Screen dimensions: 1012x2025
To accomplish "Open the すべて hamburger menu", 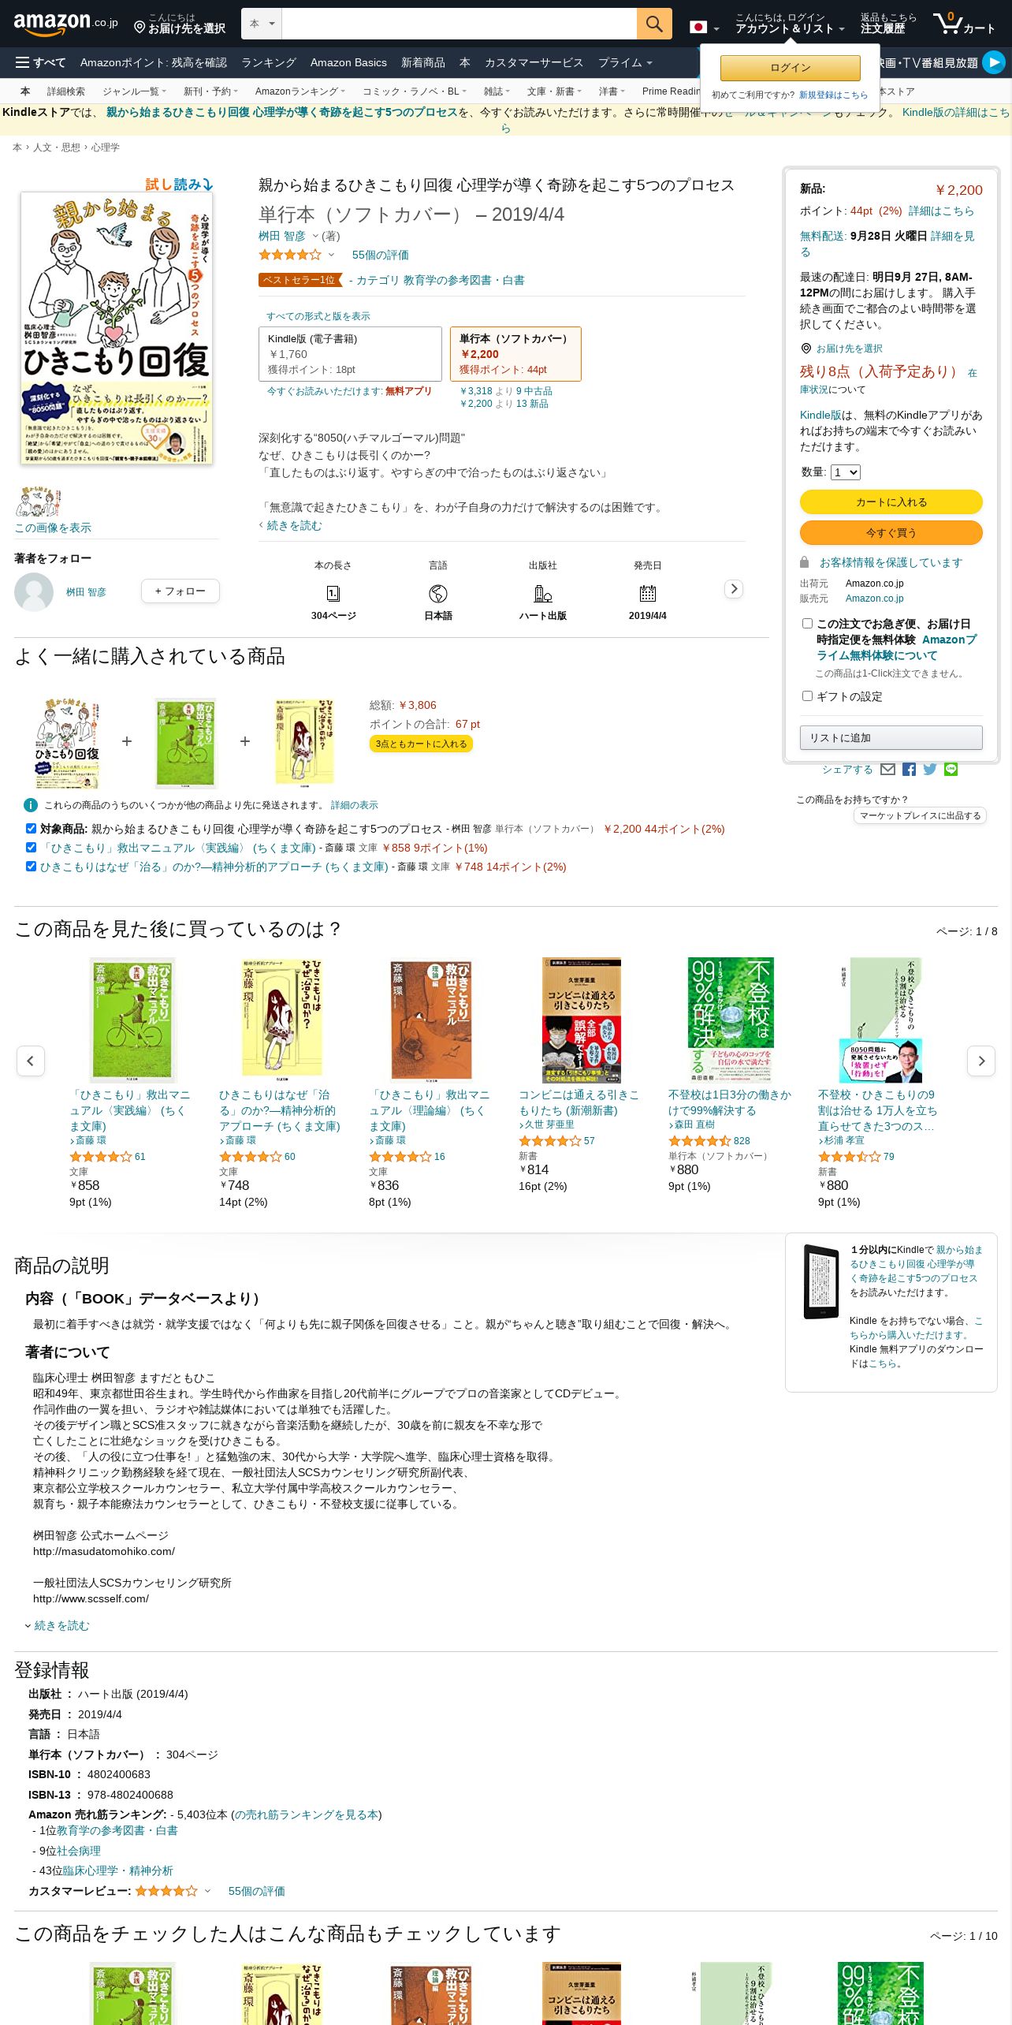I will click(x=41, y=62).
